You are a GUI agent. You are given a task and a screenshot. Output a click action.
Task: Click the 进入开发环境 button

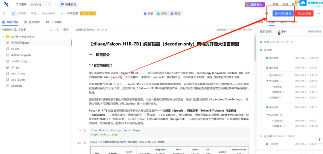283,13
